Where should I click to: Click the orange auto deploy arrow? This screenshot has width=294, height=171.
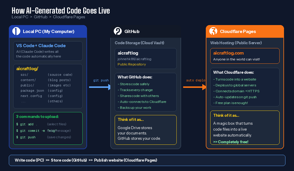coord(195,87)
